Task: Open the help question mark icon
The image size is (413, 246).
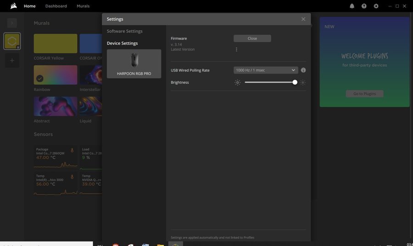Action: (364, 6)
